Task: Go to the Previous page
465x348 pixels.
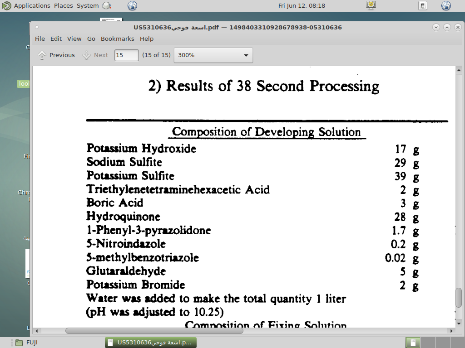Action: (x=56, y=55)
